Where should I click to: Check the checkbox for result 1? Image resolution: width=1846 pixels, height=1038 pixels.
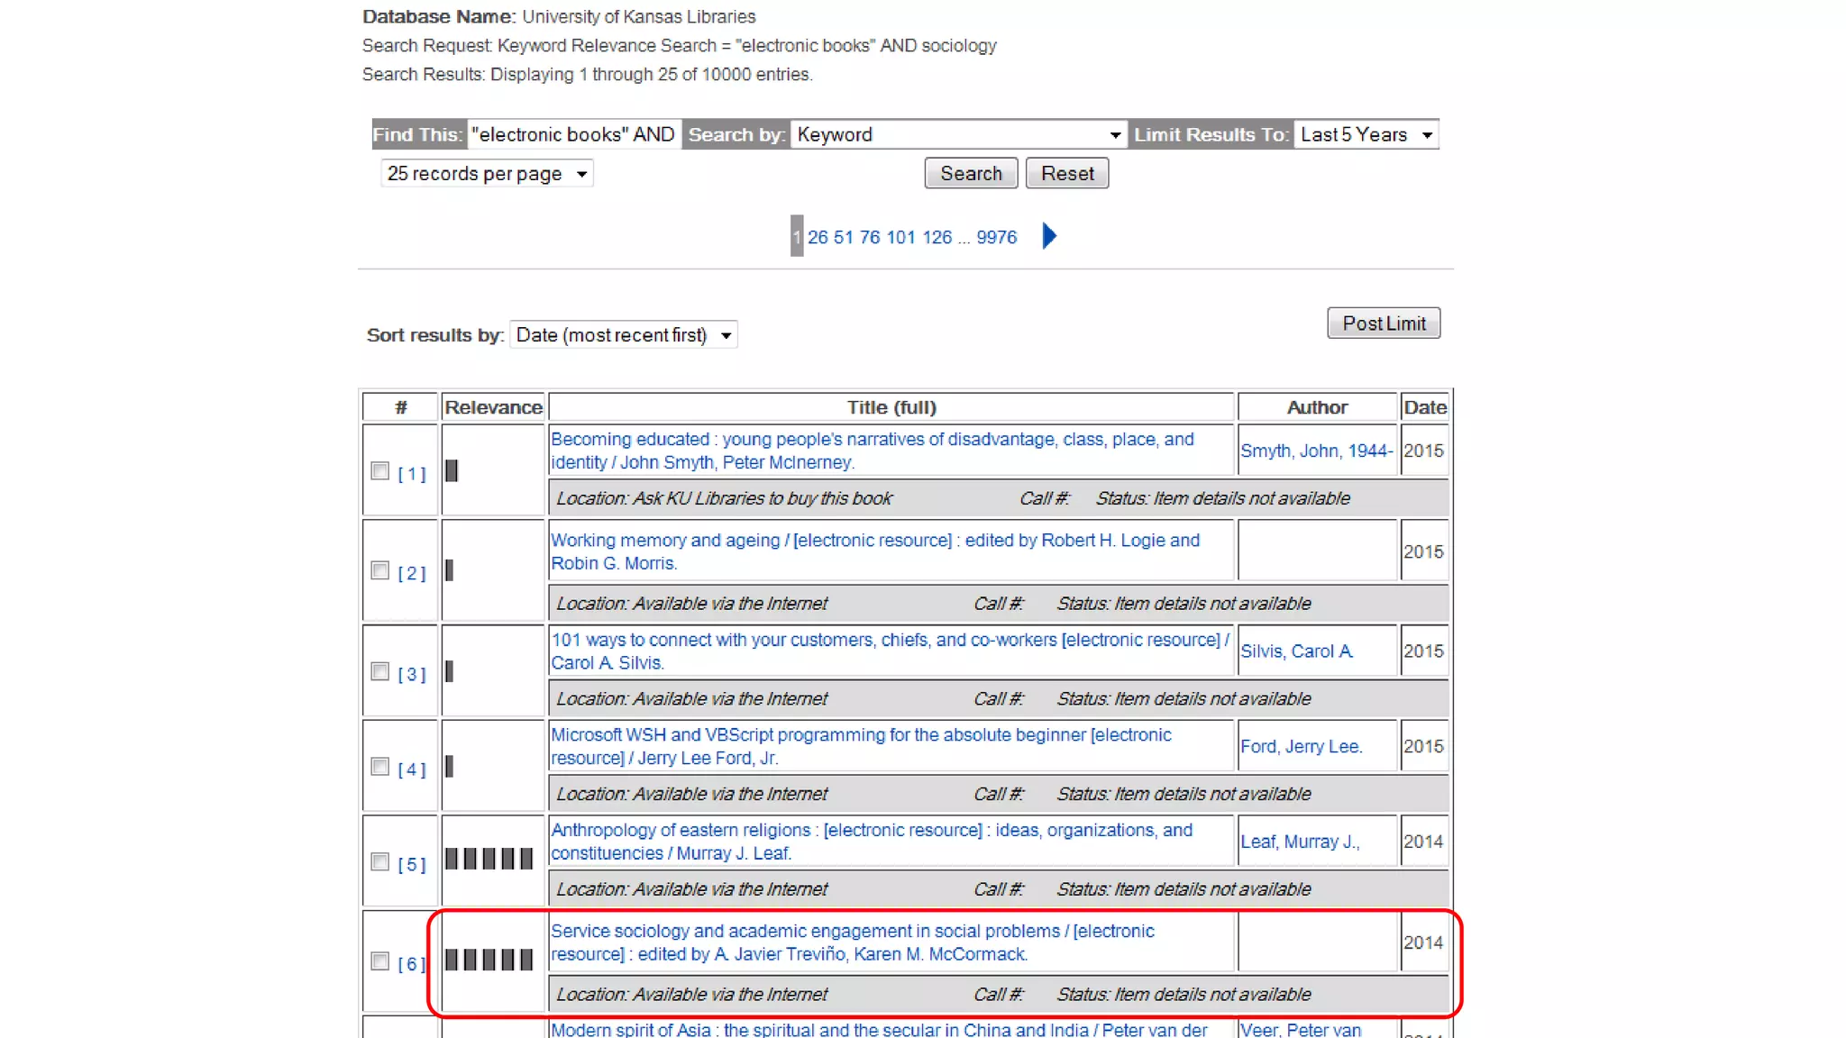380,471
